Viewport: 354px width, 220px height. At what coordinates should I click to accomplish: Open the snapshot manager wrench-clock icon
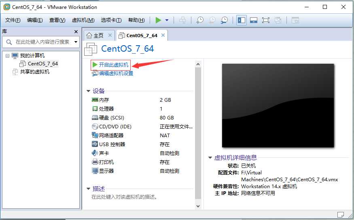click(224, 20)
